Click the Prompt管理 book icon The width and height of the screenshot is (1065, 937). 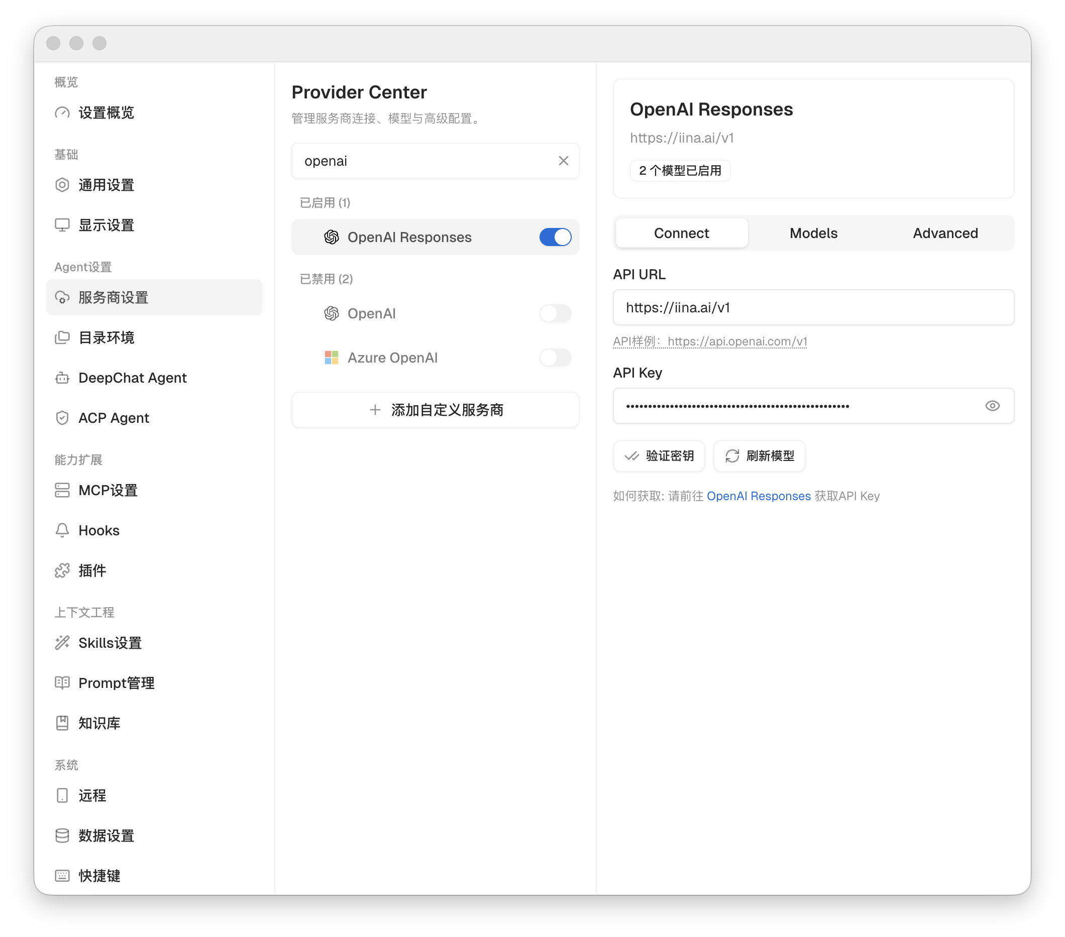coord(62,683)
